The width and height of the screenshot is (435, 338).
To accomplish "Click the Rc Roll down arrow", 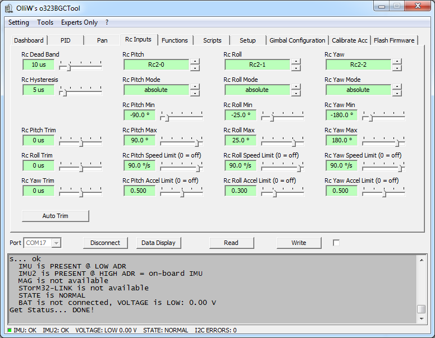I will (296, 68).
